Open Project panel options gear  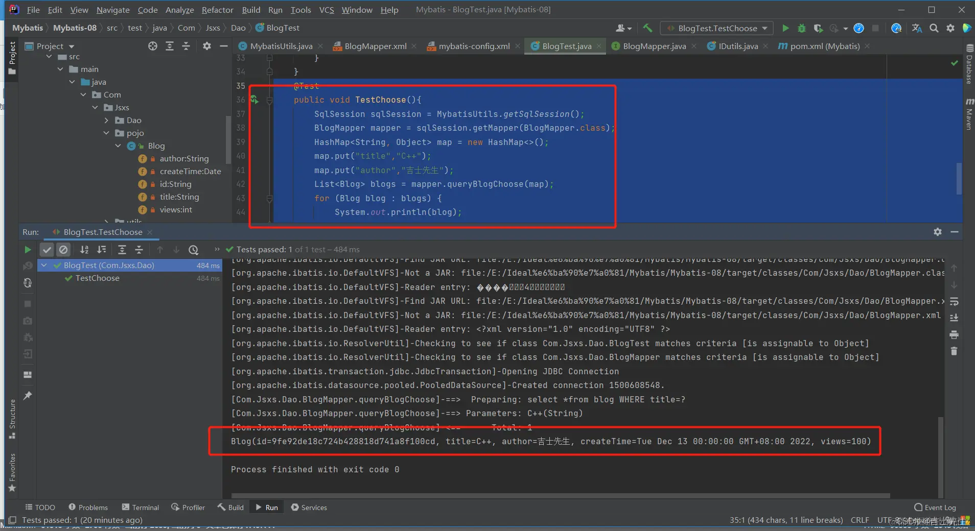click(206, 46)
